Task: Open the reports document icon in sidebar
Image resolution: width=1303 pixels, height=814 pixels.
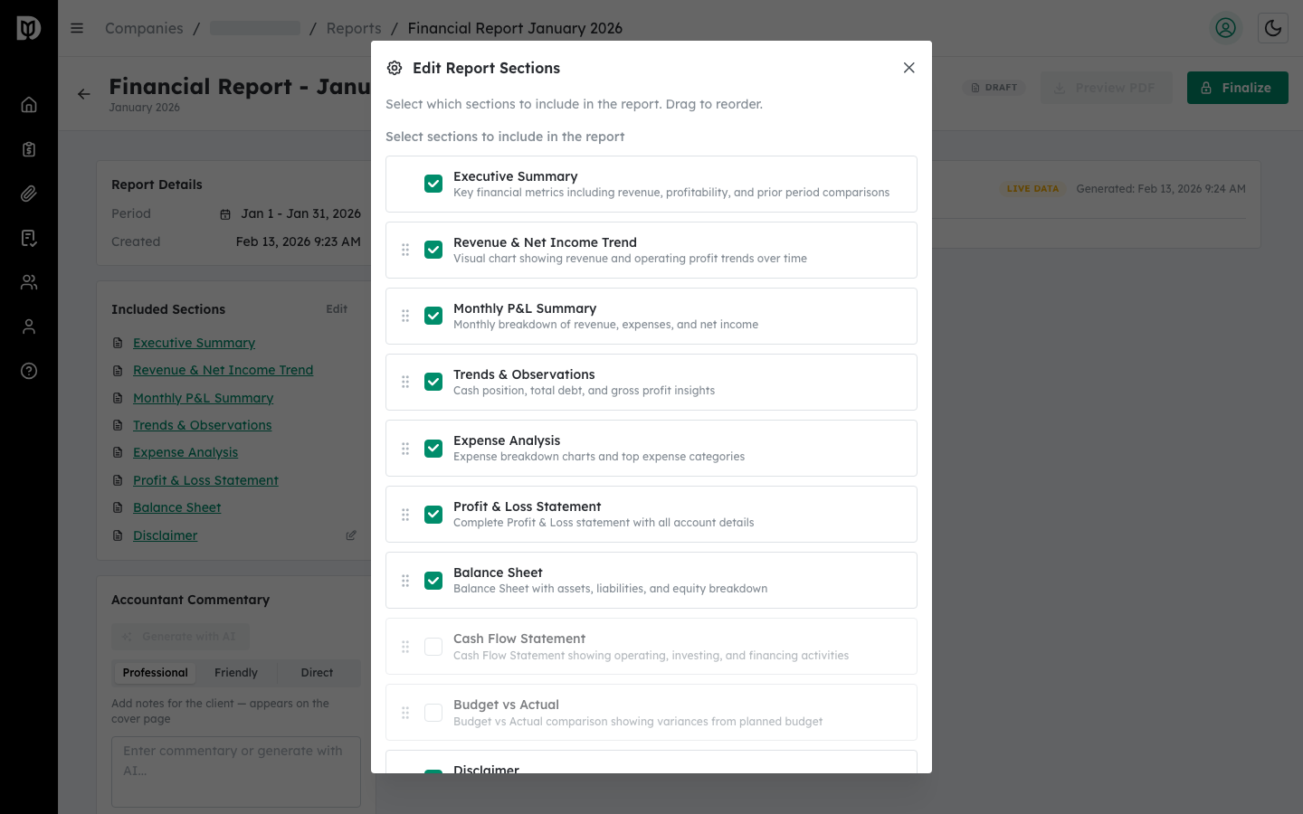Action: (x=28, y=237)
